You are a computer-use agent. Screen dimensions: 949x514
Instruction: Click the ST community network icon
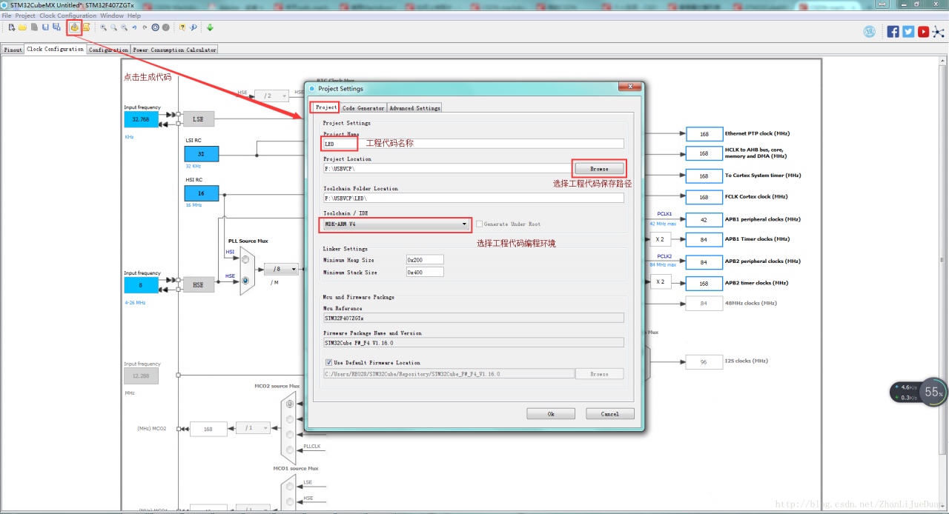point(938,31)
